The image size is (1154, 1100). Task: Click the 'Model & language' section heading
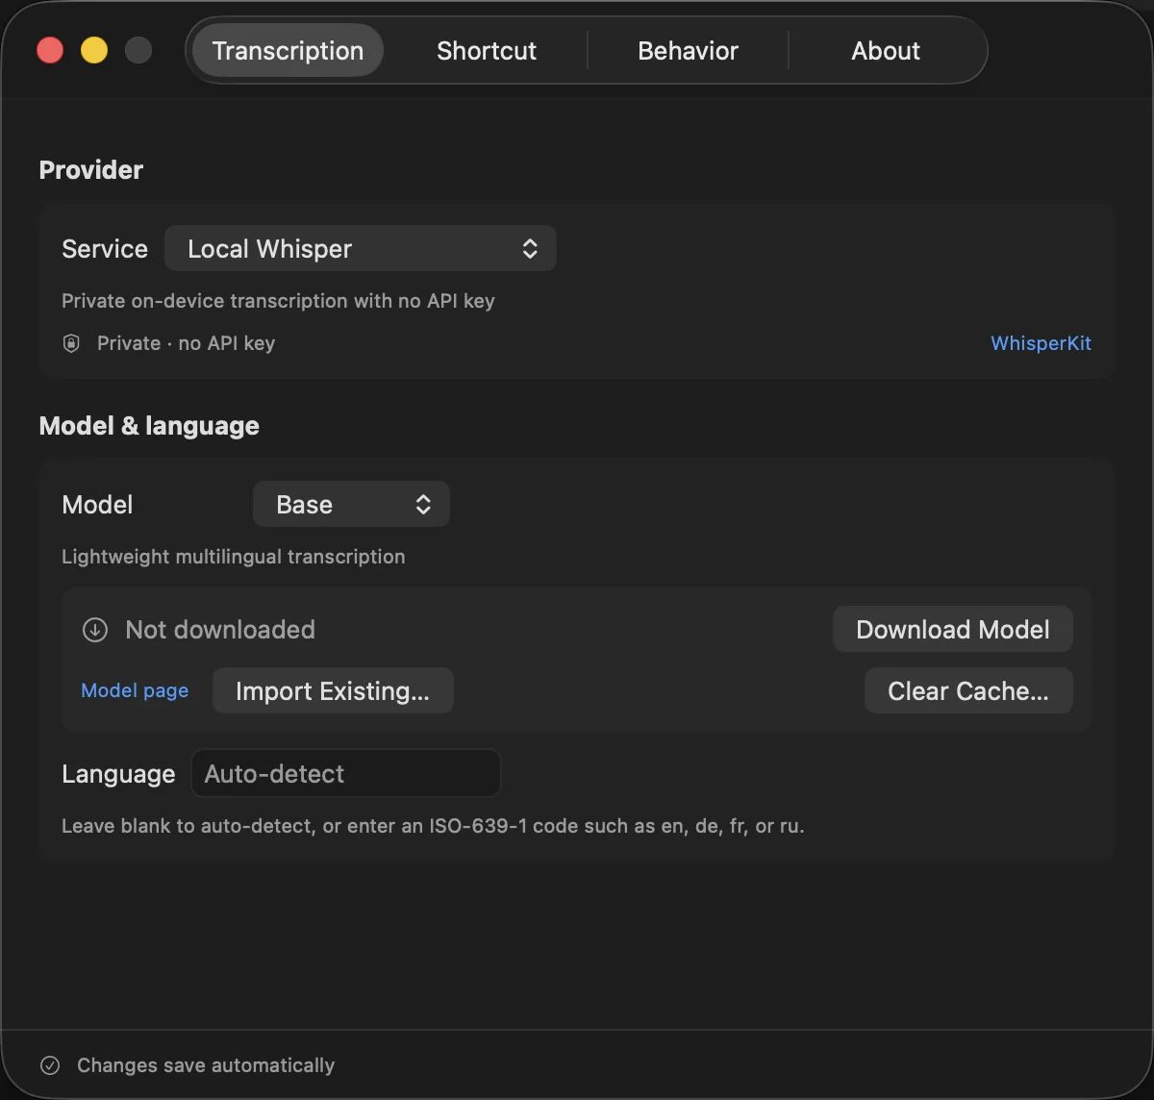(149, 426)
